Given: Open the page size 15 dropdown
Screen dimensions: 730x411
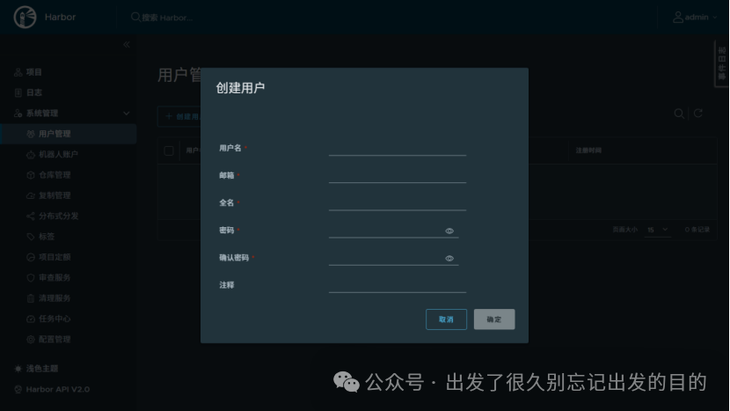Looking at the screenshot, I should point(657,230).
